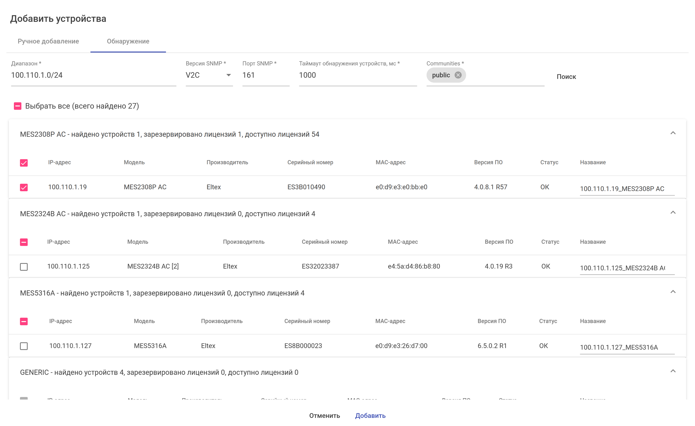Click the Диапазон IP range field

pos(93,75)
